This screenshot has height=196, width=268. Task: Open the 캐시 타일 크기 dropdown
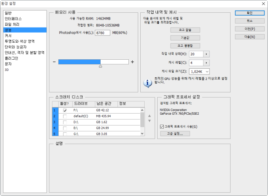point(199,72)
